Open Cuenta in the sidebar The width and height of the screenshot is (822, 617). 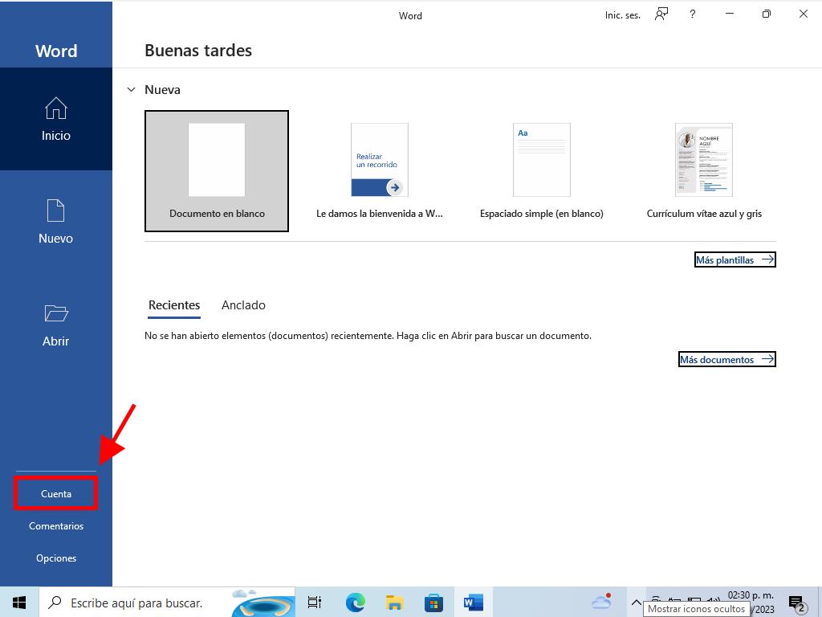point(56,494)
